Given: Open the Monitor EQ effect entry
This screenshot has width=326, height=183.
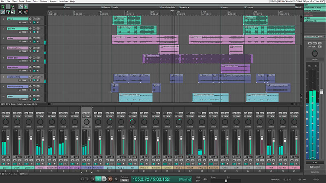Looking at the screenshot, I should [x=315, y=21].
